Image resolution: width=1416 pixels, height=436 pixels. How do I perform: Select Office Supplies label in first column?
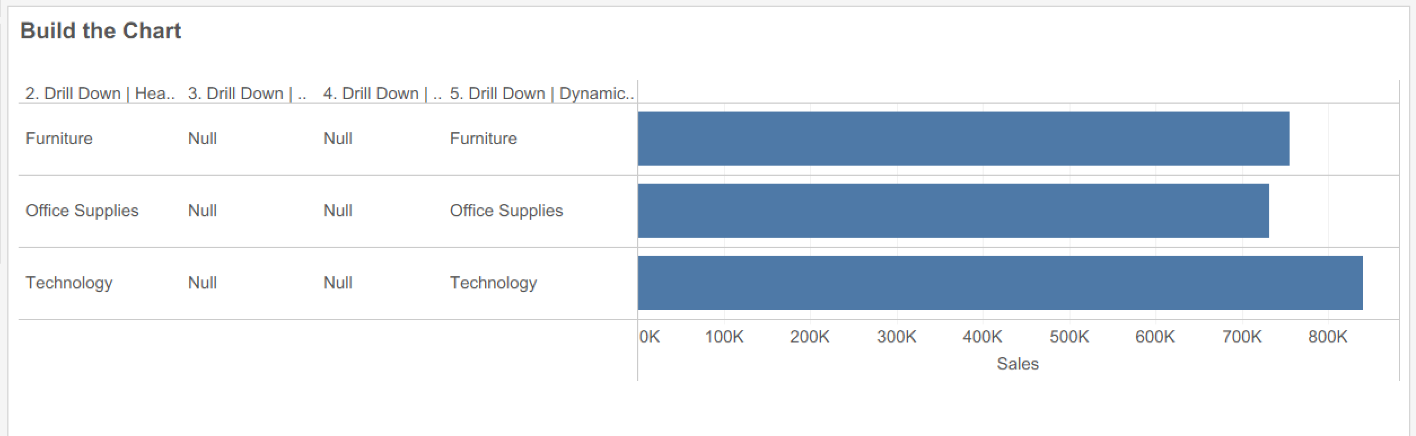point(82,211)
